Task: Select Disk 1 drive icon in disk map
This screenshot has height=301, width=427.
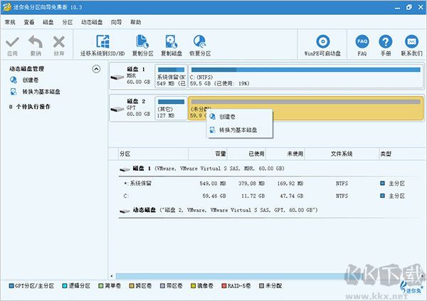Action: pyautogui.click(x=117, y=78)
